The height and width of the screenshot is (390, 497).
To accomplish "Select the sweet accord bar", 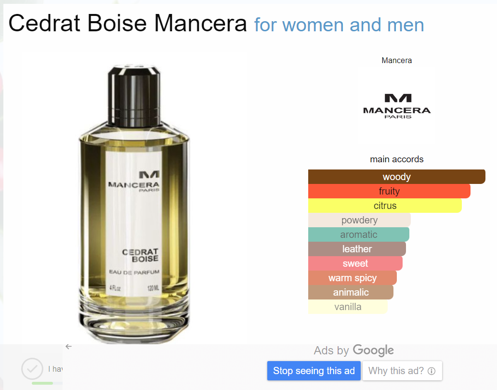I will pyautogui.click(x=355, y=263).
